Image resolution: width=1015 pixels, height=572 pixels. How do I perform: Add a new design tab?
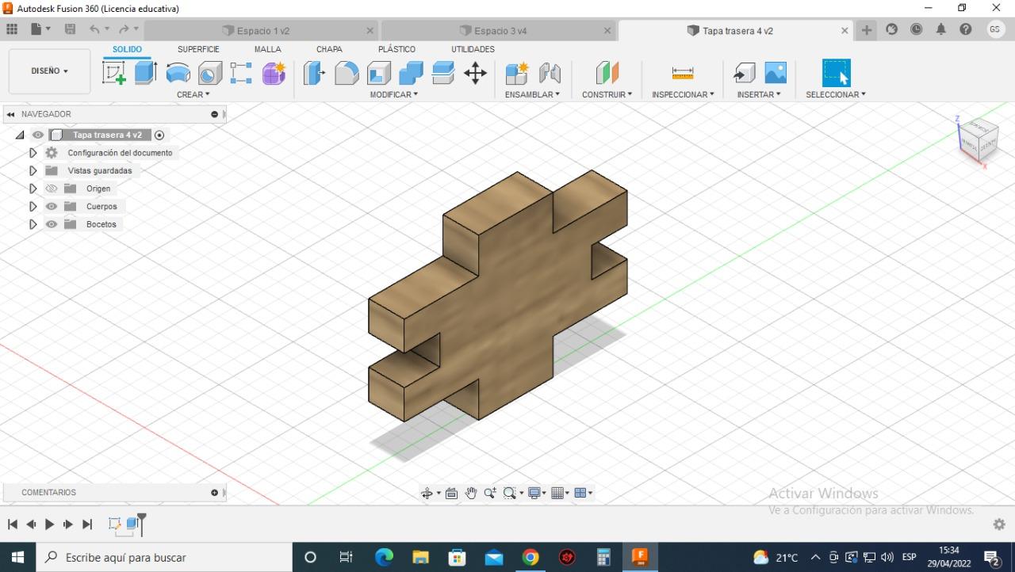(x=867, y=30)
